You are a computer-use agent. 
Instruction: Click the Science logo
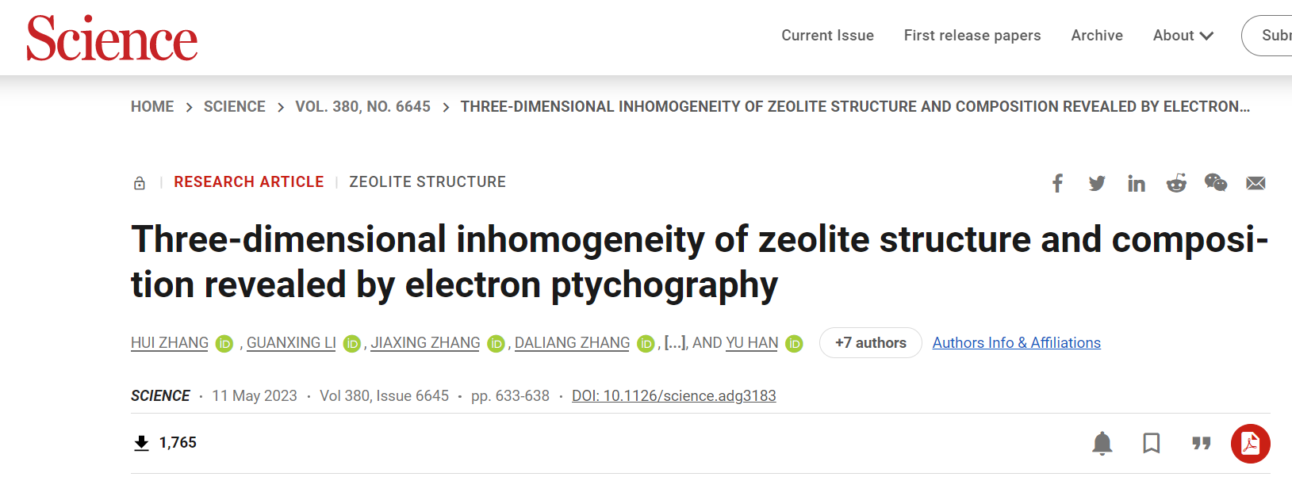(x=112, y=38)
